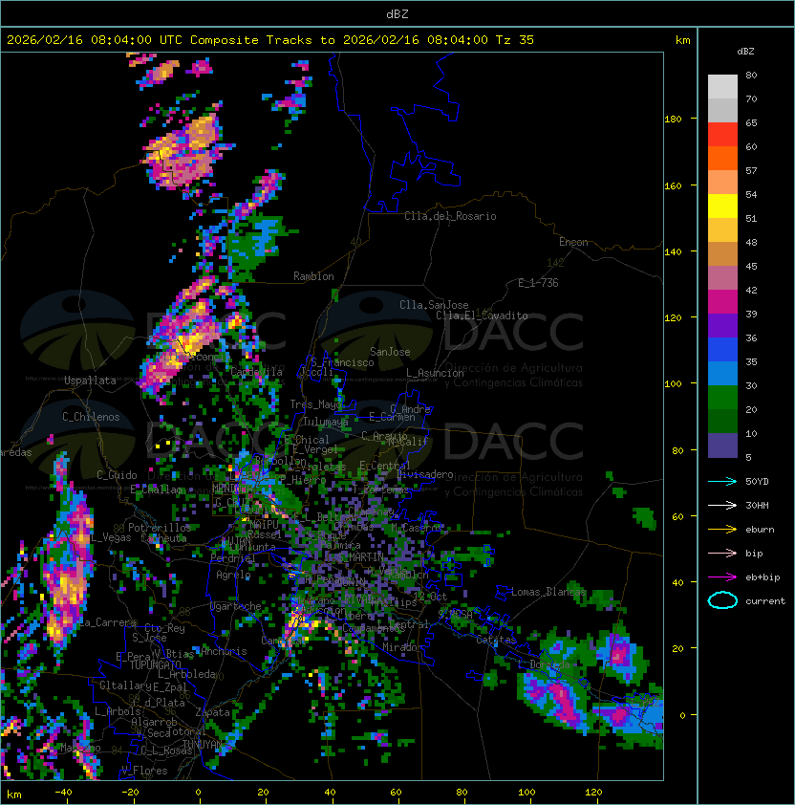Click the 'La_Carrera' map label
The image size is (795, 805).
(108, 622)
